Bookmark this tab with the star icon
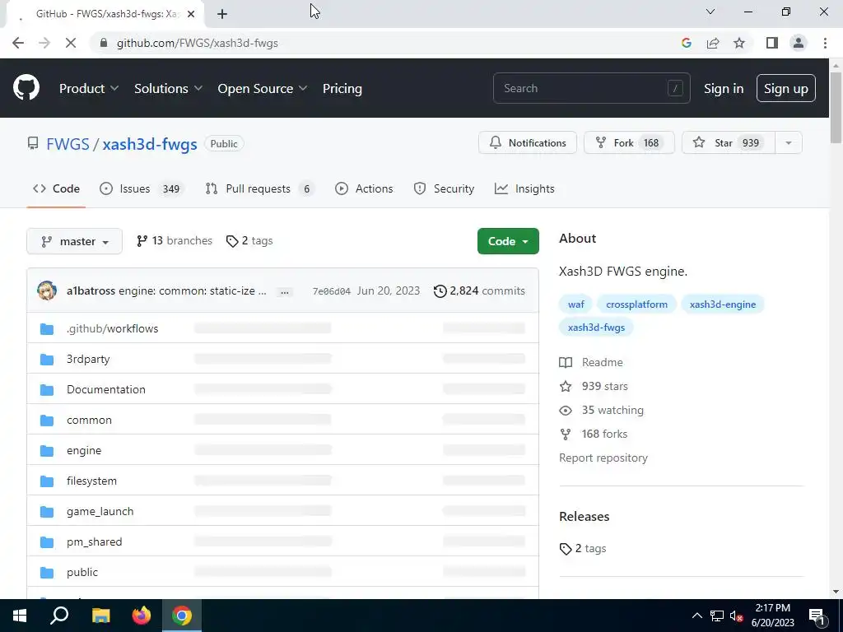 (x=739, y=43)
